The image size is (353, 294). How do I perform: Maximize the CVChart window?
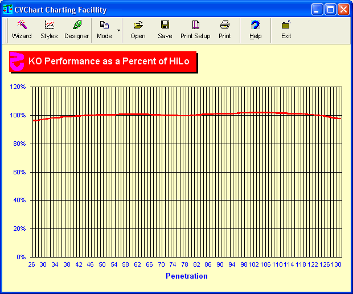pyautogui.click(x=331, y=10)
